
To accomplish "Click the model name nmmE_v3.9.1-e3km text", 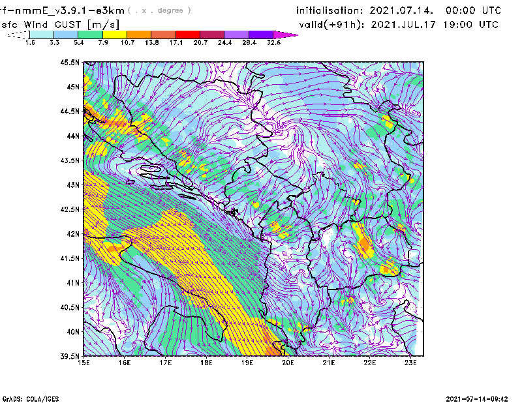I will tap(69, 10).
